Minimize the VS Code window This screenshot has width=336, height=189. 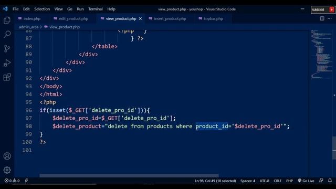tap(302, 9)
